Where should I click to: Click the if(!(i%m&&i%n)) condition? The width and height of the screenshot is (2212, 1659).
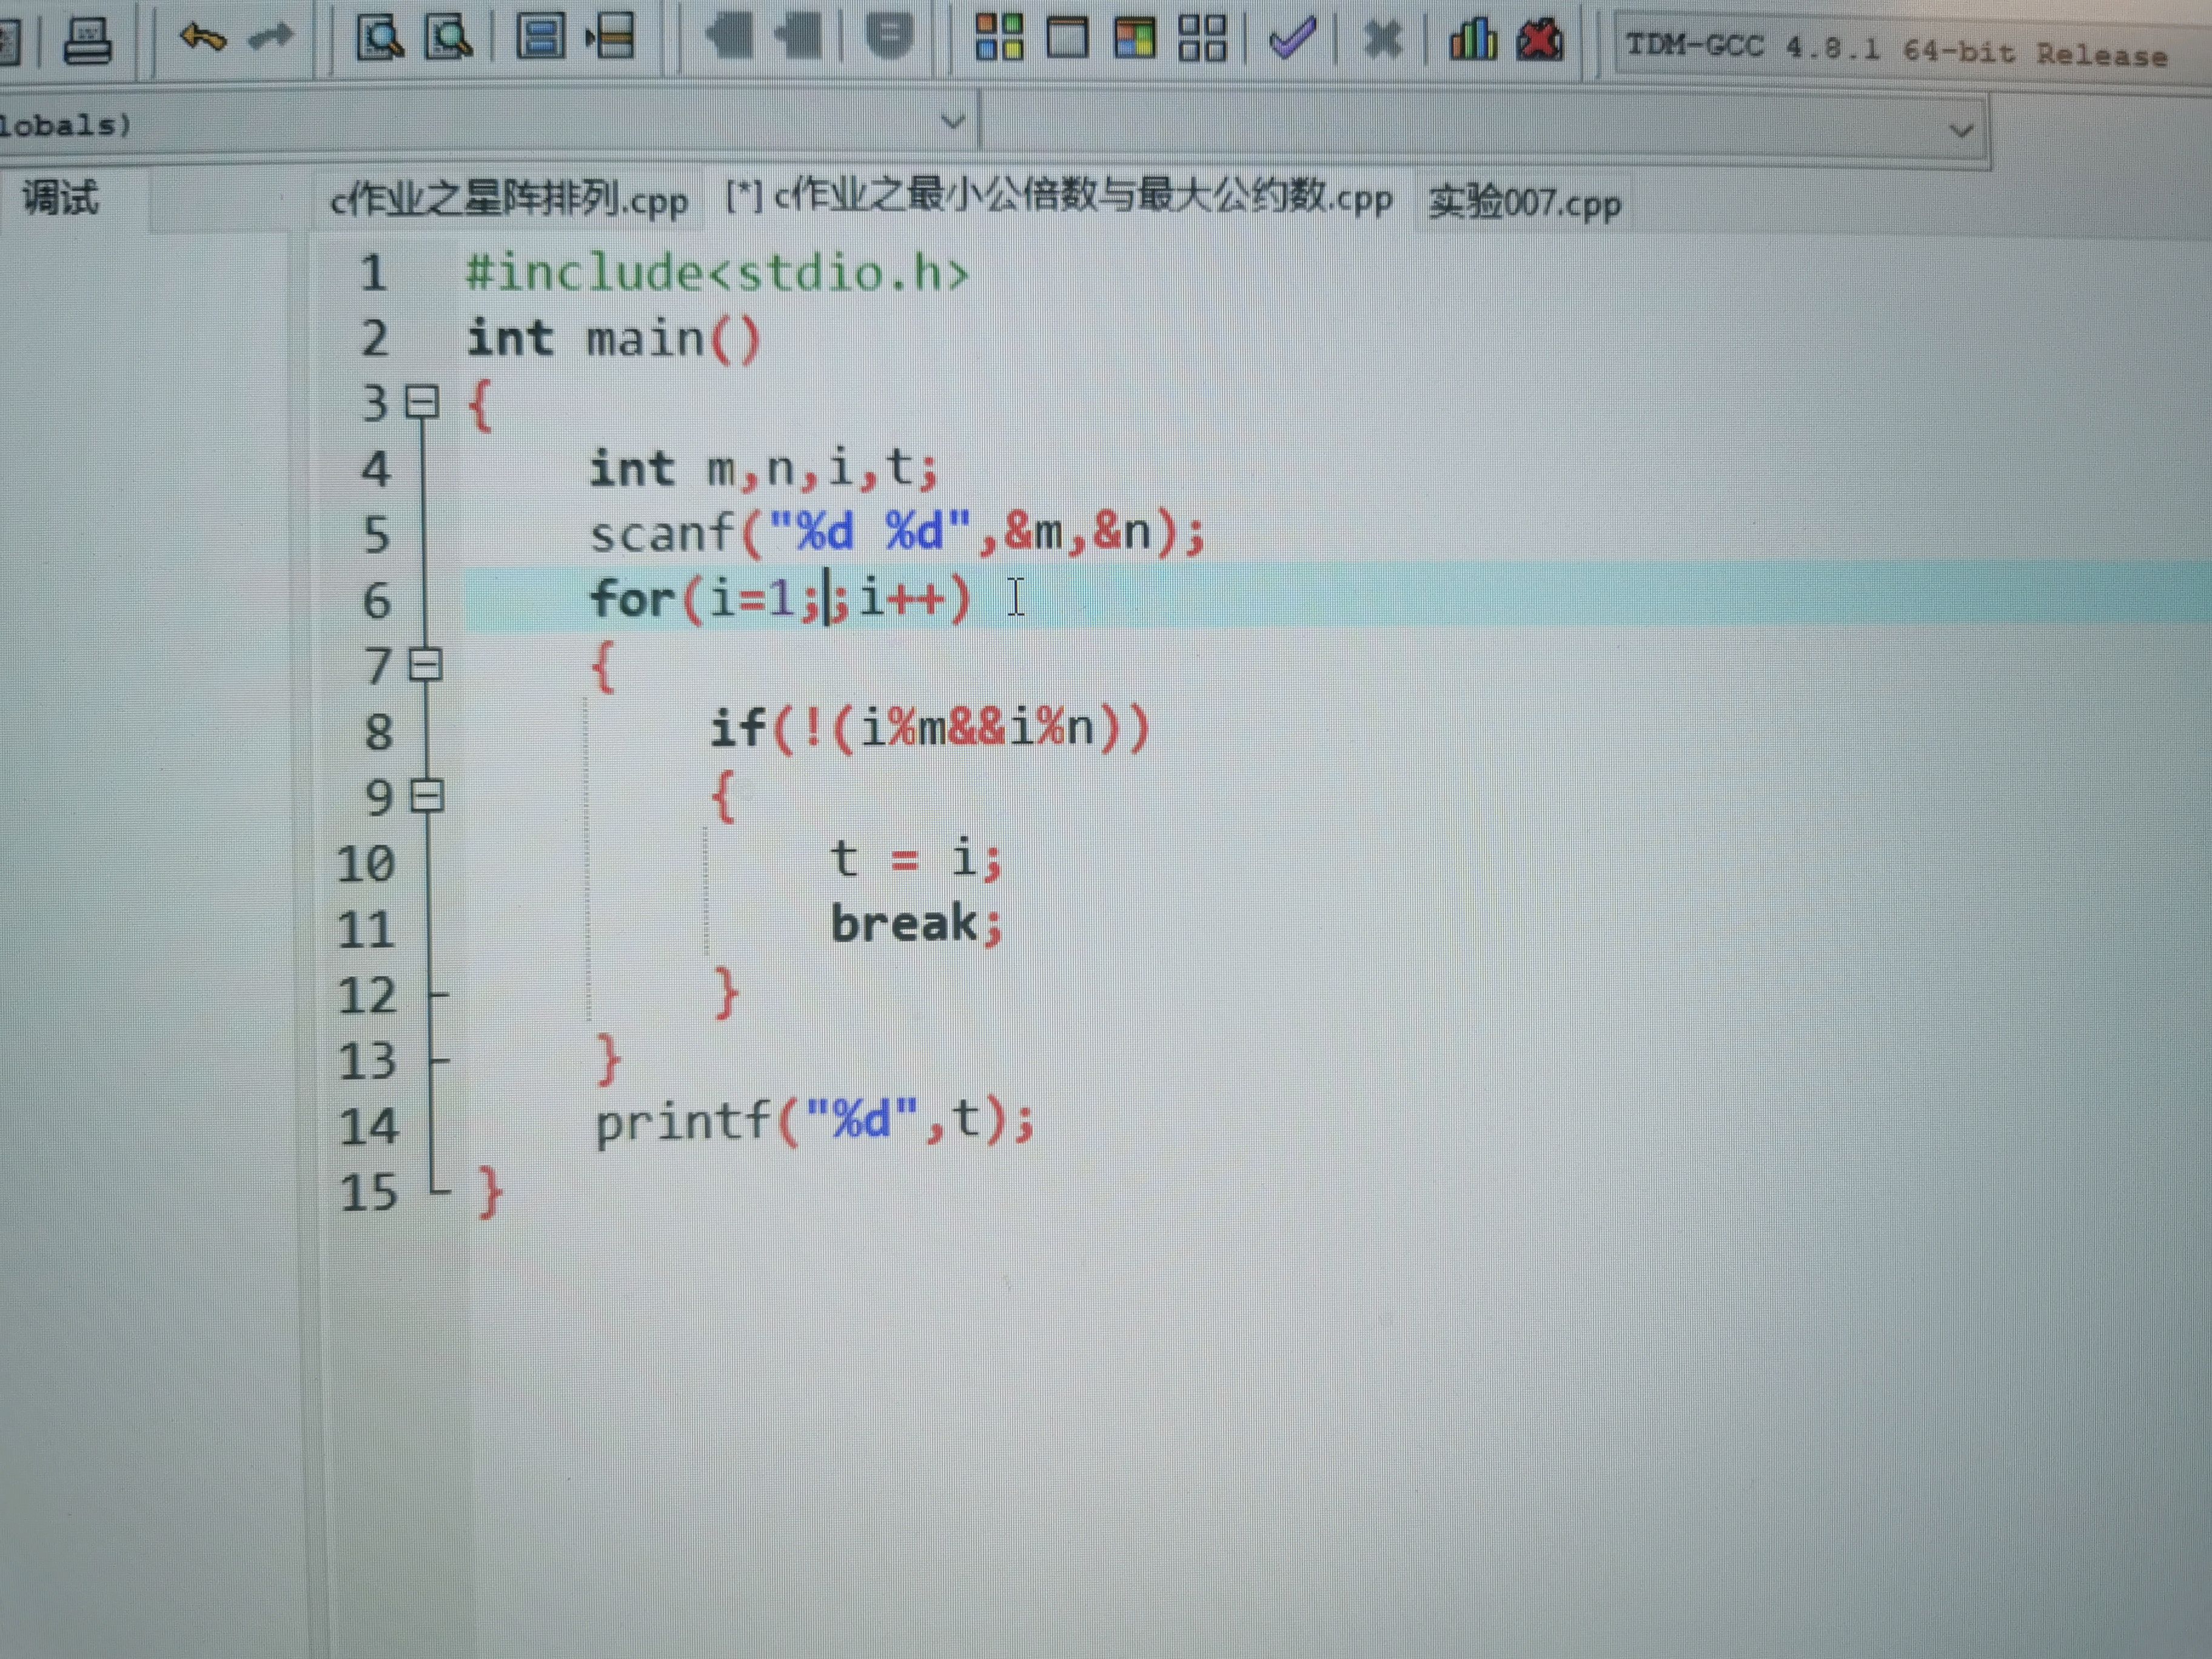coord(930,728)
